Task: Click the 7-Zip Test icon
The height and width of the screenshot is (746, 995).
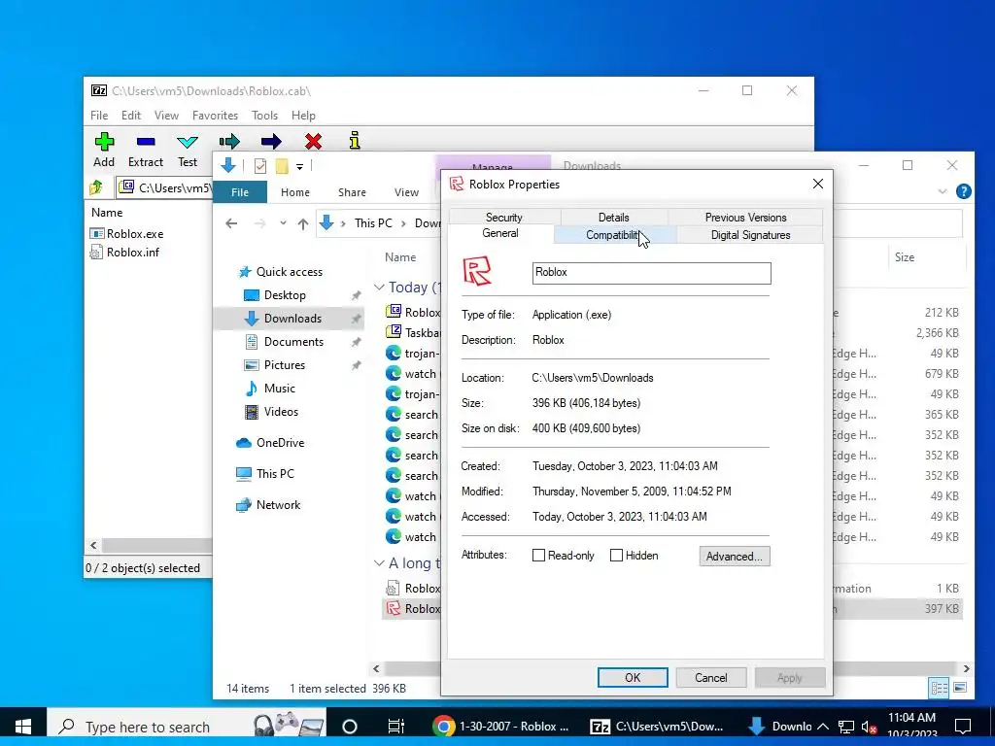Action: (x=188, y=142)
